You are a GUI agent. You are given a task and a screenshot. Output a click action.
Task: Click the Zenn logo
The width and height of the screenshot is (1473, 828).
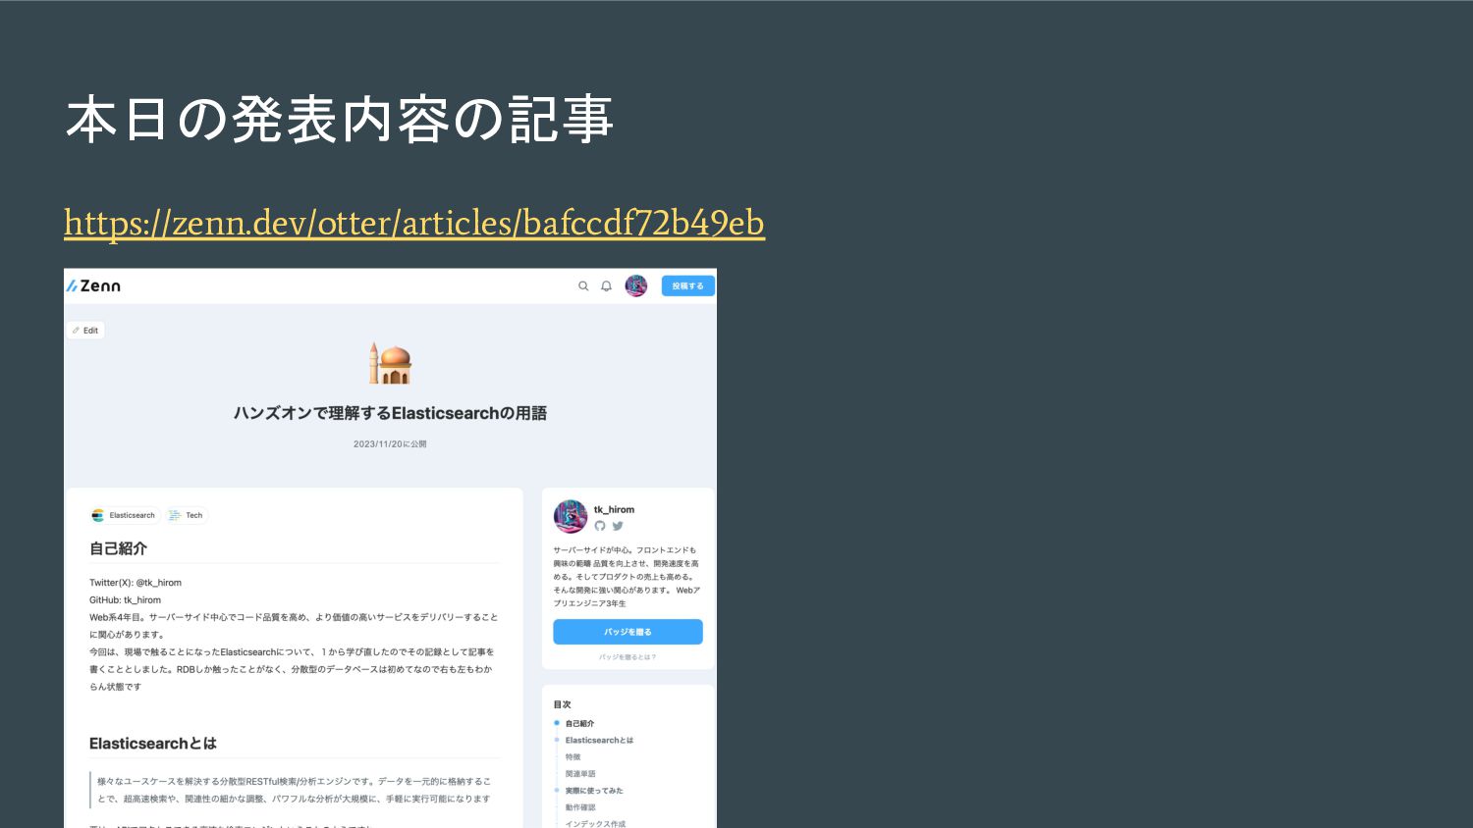[93, 285]
